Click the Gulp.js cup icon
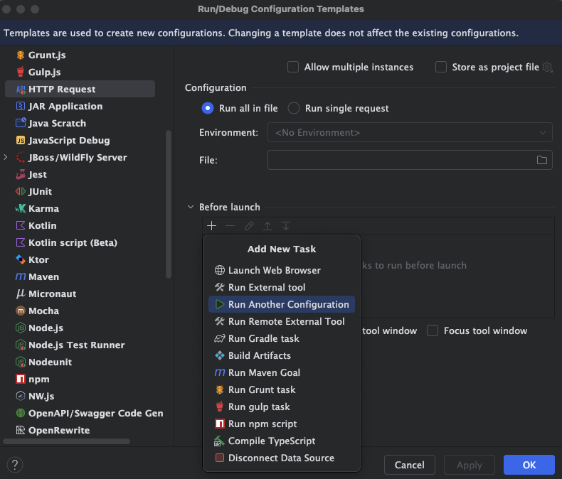 click(21, 72)
